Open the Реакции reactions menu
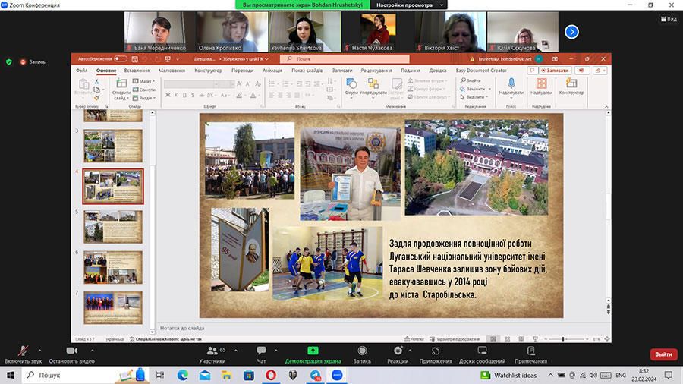This screenshot has height=384, width=683. point(397,351)
